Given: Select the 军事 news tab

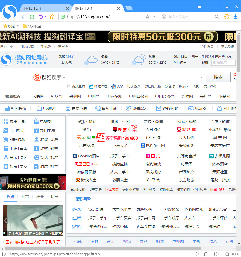Looking at the screenshot, I should (x=25, y=197).
